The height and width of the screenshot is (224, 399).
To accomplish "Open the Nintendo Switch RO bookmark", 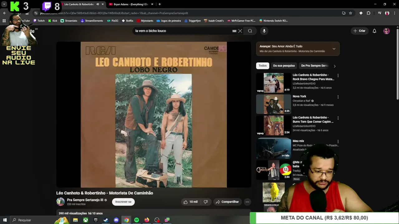I will (273, 21).
